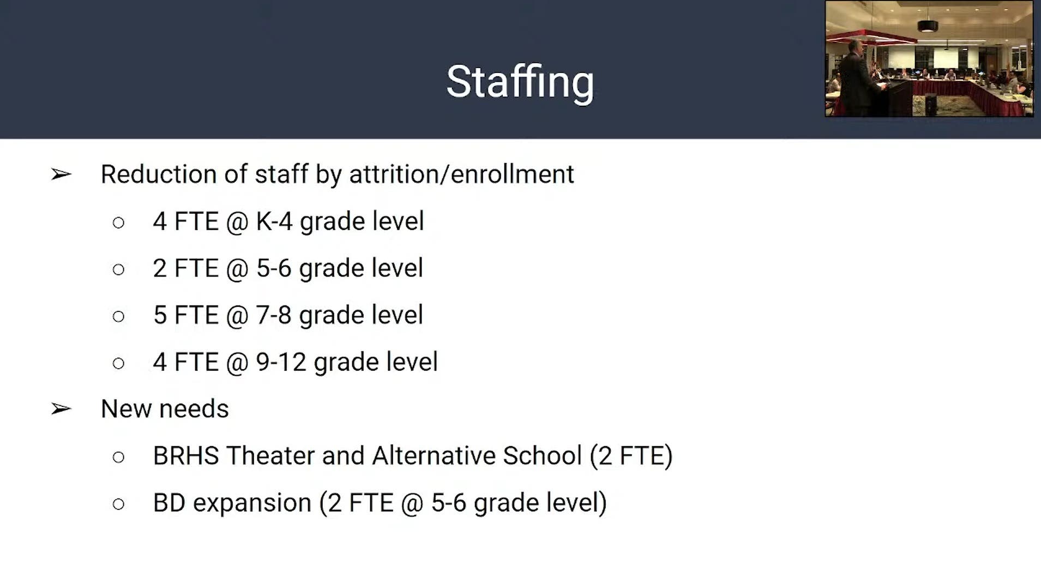This screenshot has height=582, width=1041.
Task: Click the circle bullet before '4 FTE @ K-4'
Action: pyautogui.click(x=118, y=223)
